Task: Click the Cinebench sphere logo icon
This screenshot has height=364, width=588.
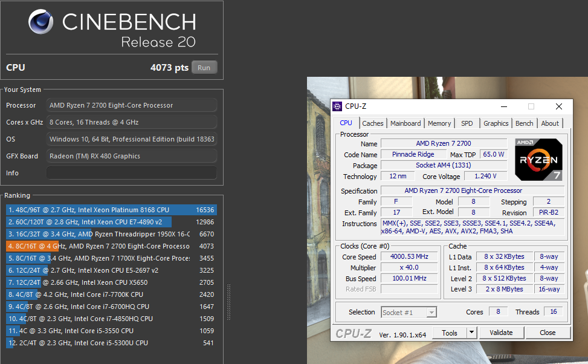Action: [42, 21]
